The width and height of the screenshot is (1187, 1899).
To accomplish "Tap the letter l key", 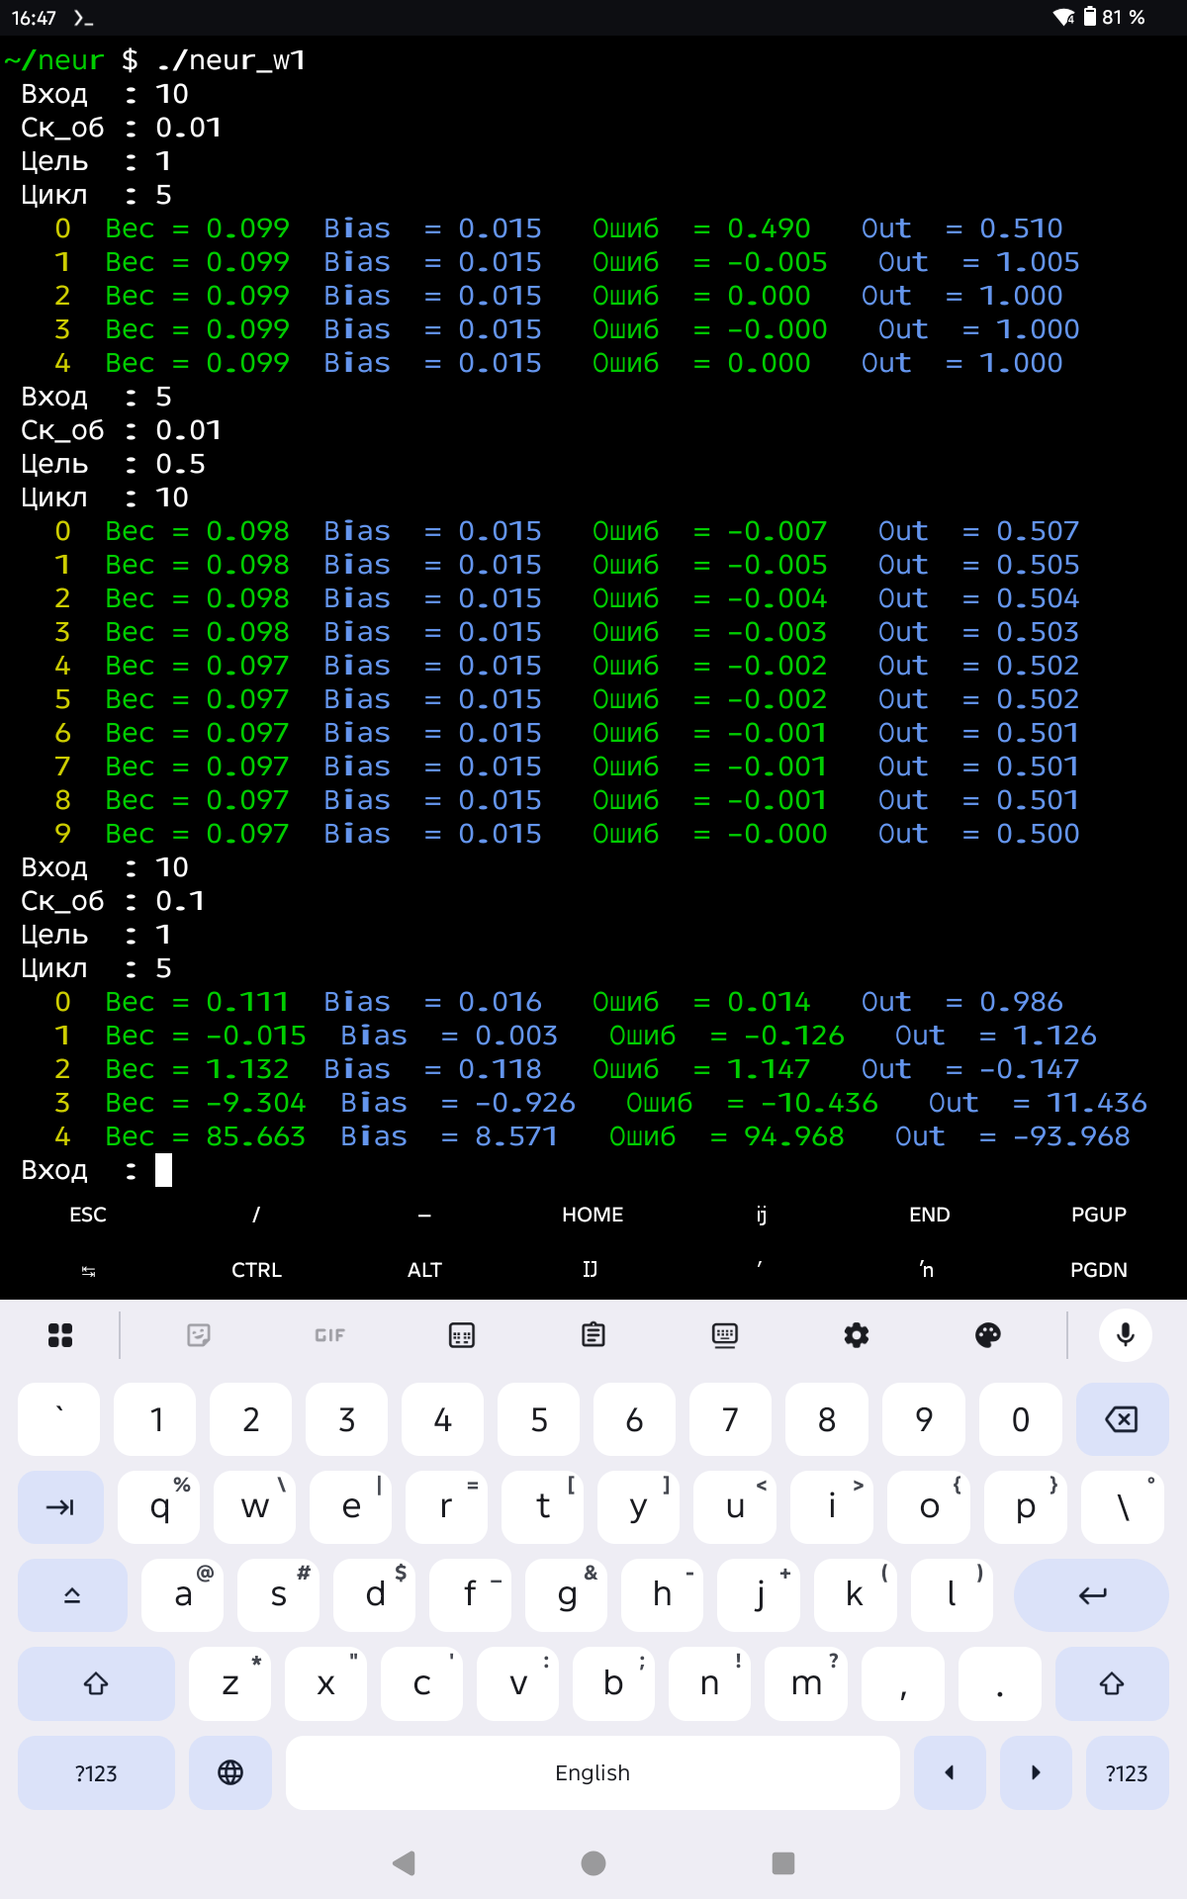I will (x=951, y=1595).
